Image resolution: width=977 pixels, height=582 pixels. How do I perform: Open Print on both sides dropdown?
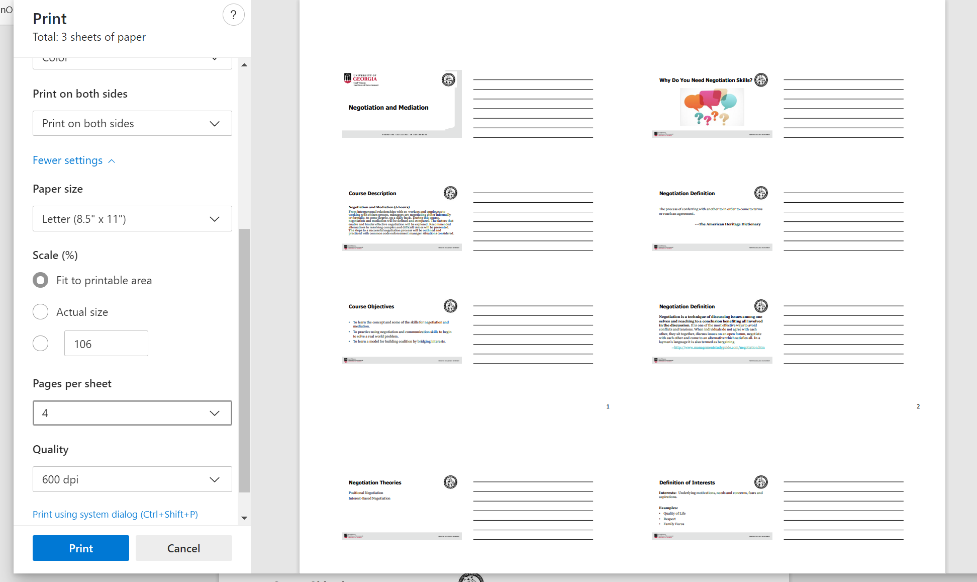[x=132, y=123]
